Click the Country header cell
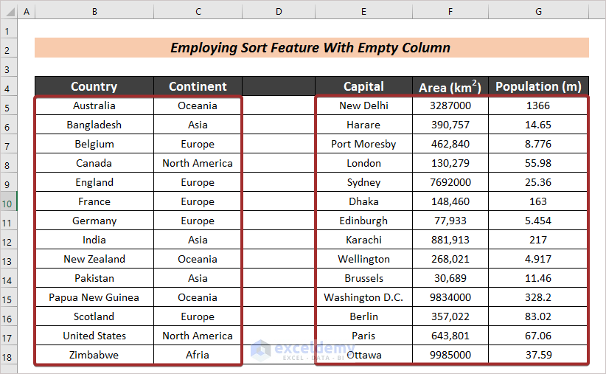 94,86
